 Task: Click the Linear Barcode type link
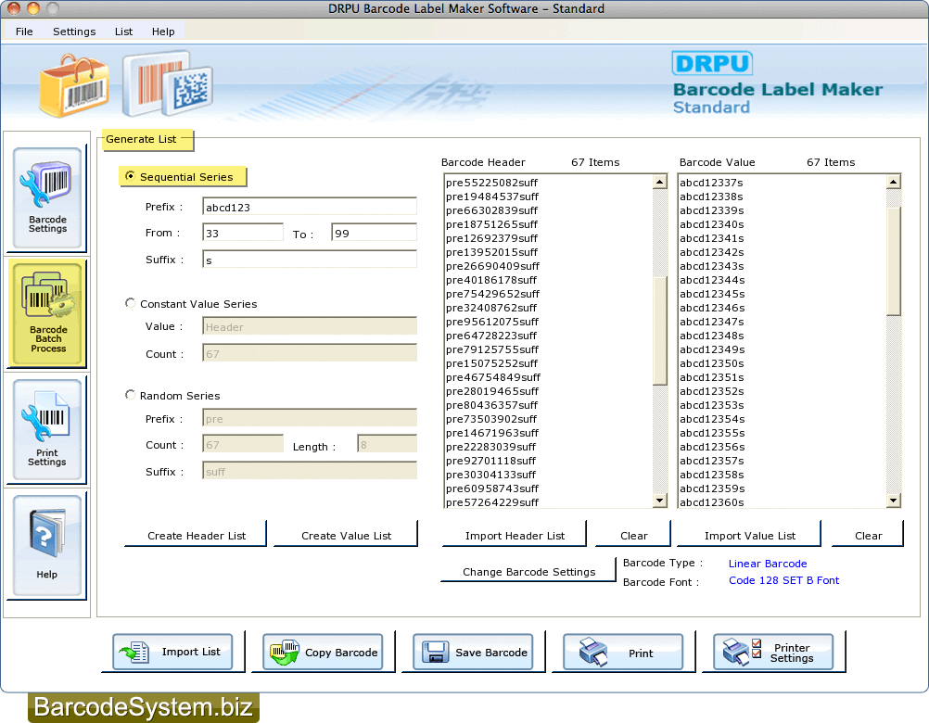[x=768, y=564]
